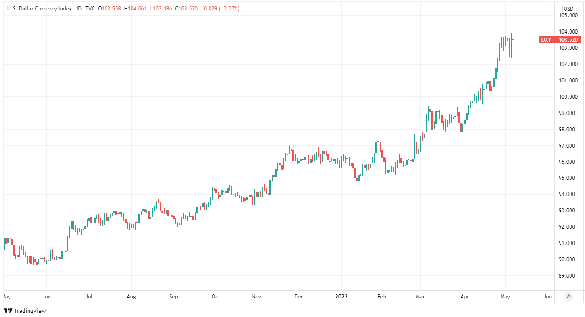585x317 pixels.
Task: Click the 100.000 price axis label
Action: click(568, 97)
